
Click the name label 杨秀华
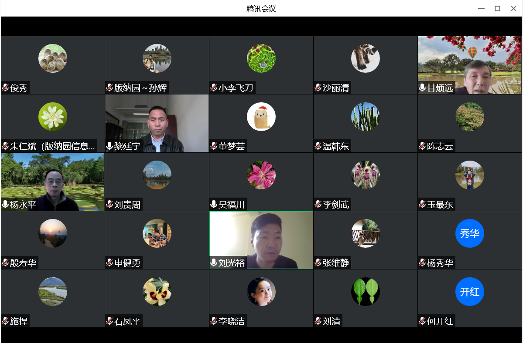(x=440, y=263)
